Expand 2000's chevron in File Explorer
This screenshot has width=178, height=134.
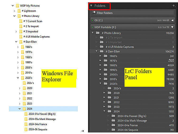point(18,68)
